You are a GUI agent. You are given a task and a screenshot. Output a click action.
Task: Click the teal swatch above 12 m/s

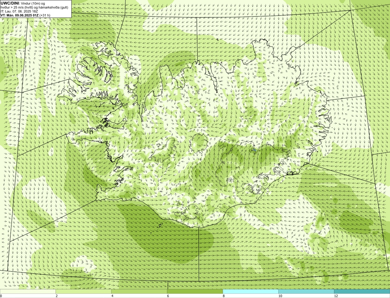pyautogui.click(x=362, y=291)
